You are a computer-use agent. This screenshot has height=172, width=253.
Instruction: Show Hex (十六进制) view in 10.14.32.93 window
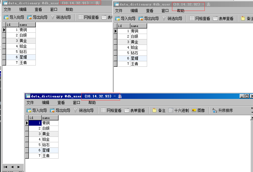click(x=179, y=110)
